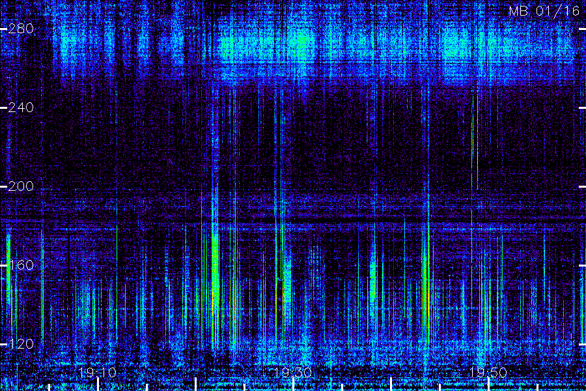Click the 19:50 time axis label
The image size is (586, 391).
point(488,373)
